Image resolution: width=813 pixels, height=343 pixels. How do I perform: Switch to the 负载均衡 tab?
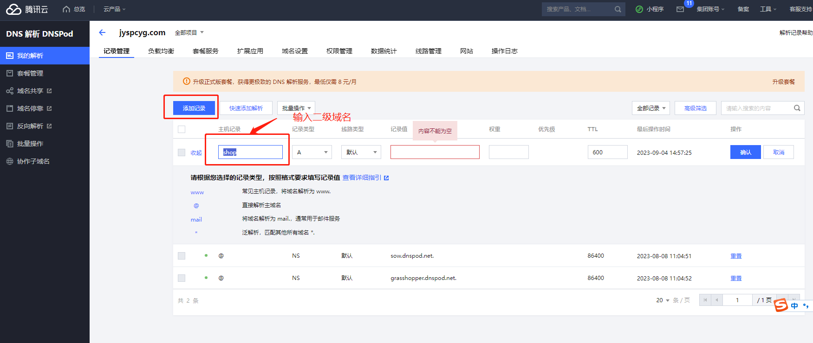tap(161, 51)
